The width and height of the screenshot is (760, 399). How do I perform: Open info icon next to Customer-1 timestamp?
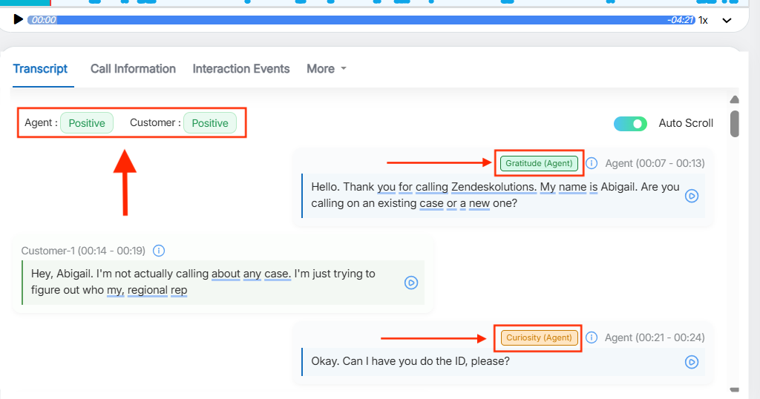(158, 251)
